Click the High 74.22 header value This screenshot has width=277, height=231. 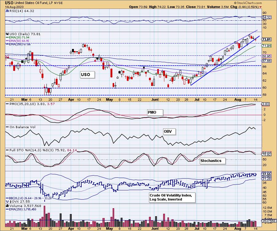point(157,7)
